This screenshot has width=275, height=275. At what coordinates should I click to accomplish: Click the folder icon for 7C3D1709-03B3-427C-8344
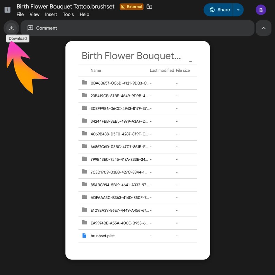coord(85,171)
